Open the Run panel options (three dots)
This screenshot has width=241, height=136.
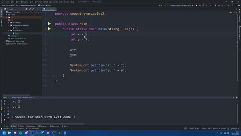(233, 97)
